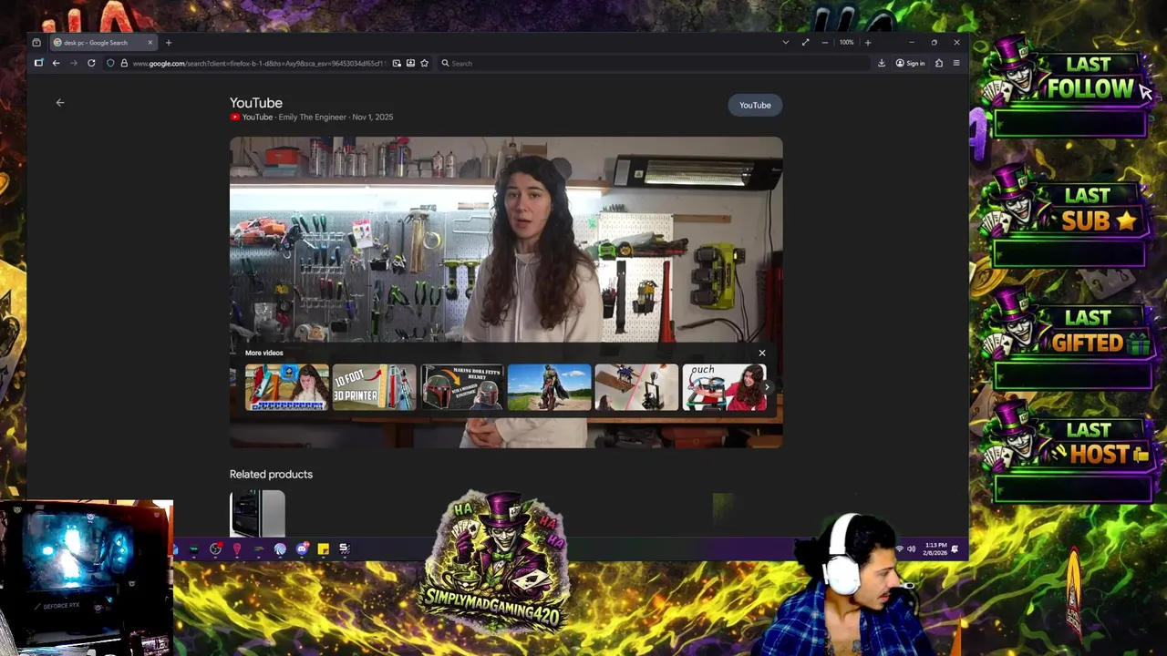Screen dimensions: 1167x656
Task: Open the grassy field video thumbnail
Action: (x=550, y=387)
